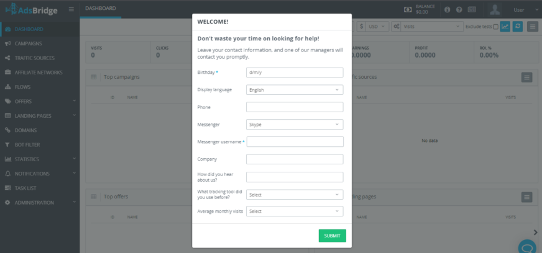Open the Display language dropdown
Image resolution: width=542 pixels, height=253 pixels.
pos(295,90)
